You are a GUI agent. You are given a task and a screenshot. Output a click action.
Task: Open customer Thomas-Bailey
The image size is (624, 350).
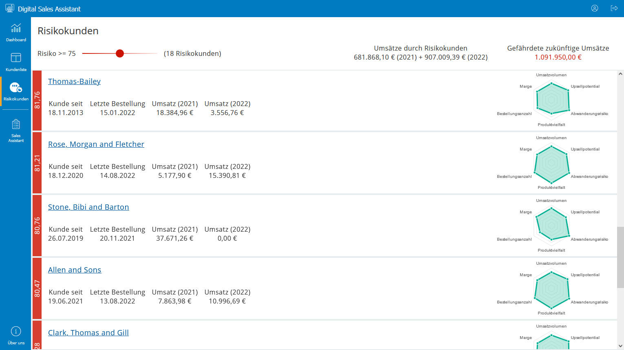click(74, 81)
